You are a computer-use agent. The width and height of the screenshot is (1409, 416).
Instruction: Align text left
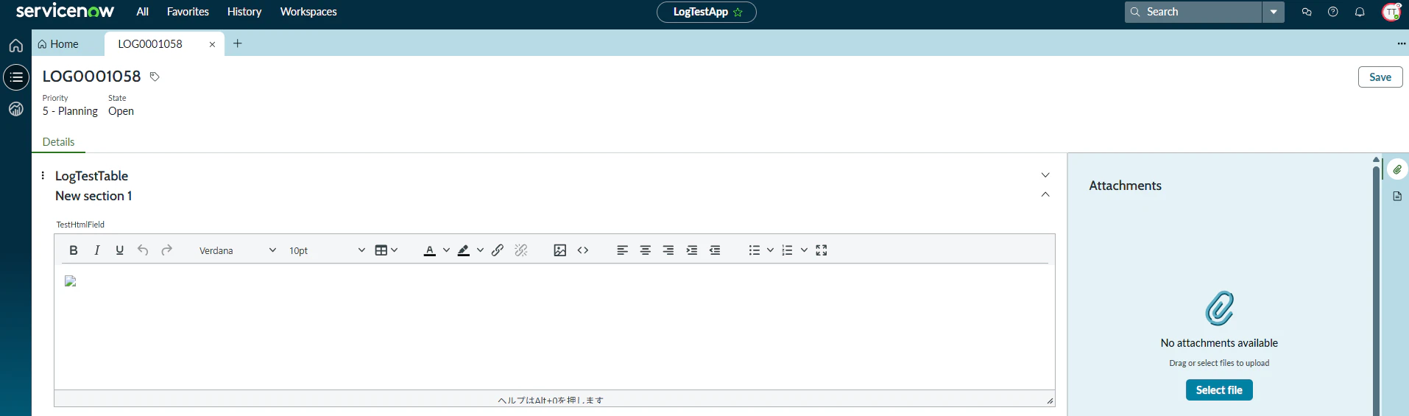[622, 250]
